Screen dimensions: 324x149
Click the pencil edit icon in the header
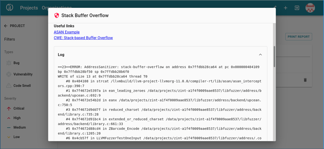(x=275, y=7)
